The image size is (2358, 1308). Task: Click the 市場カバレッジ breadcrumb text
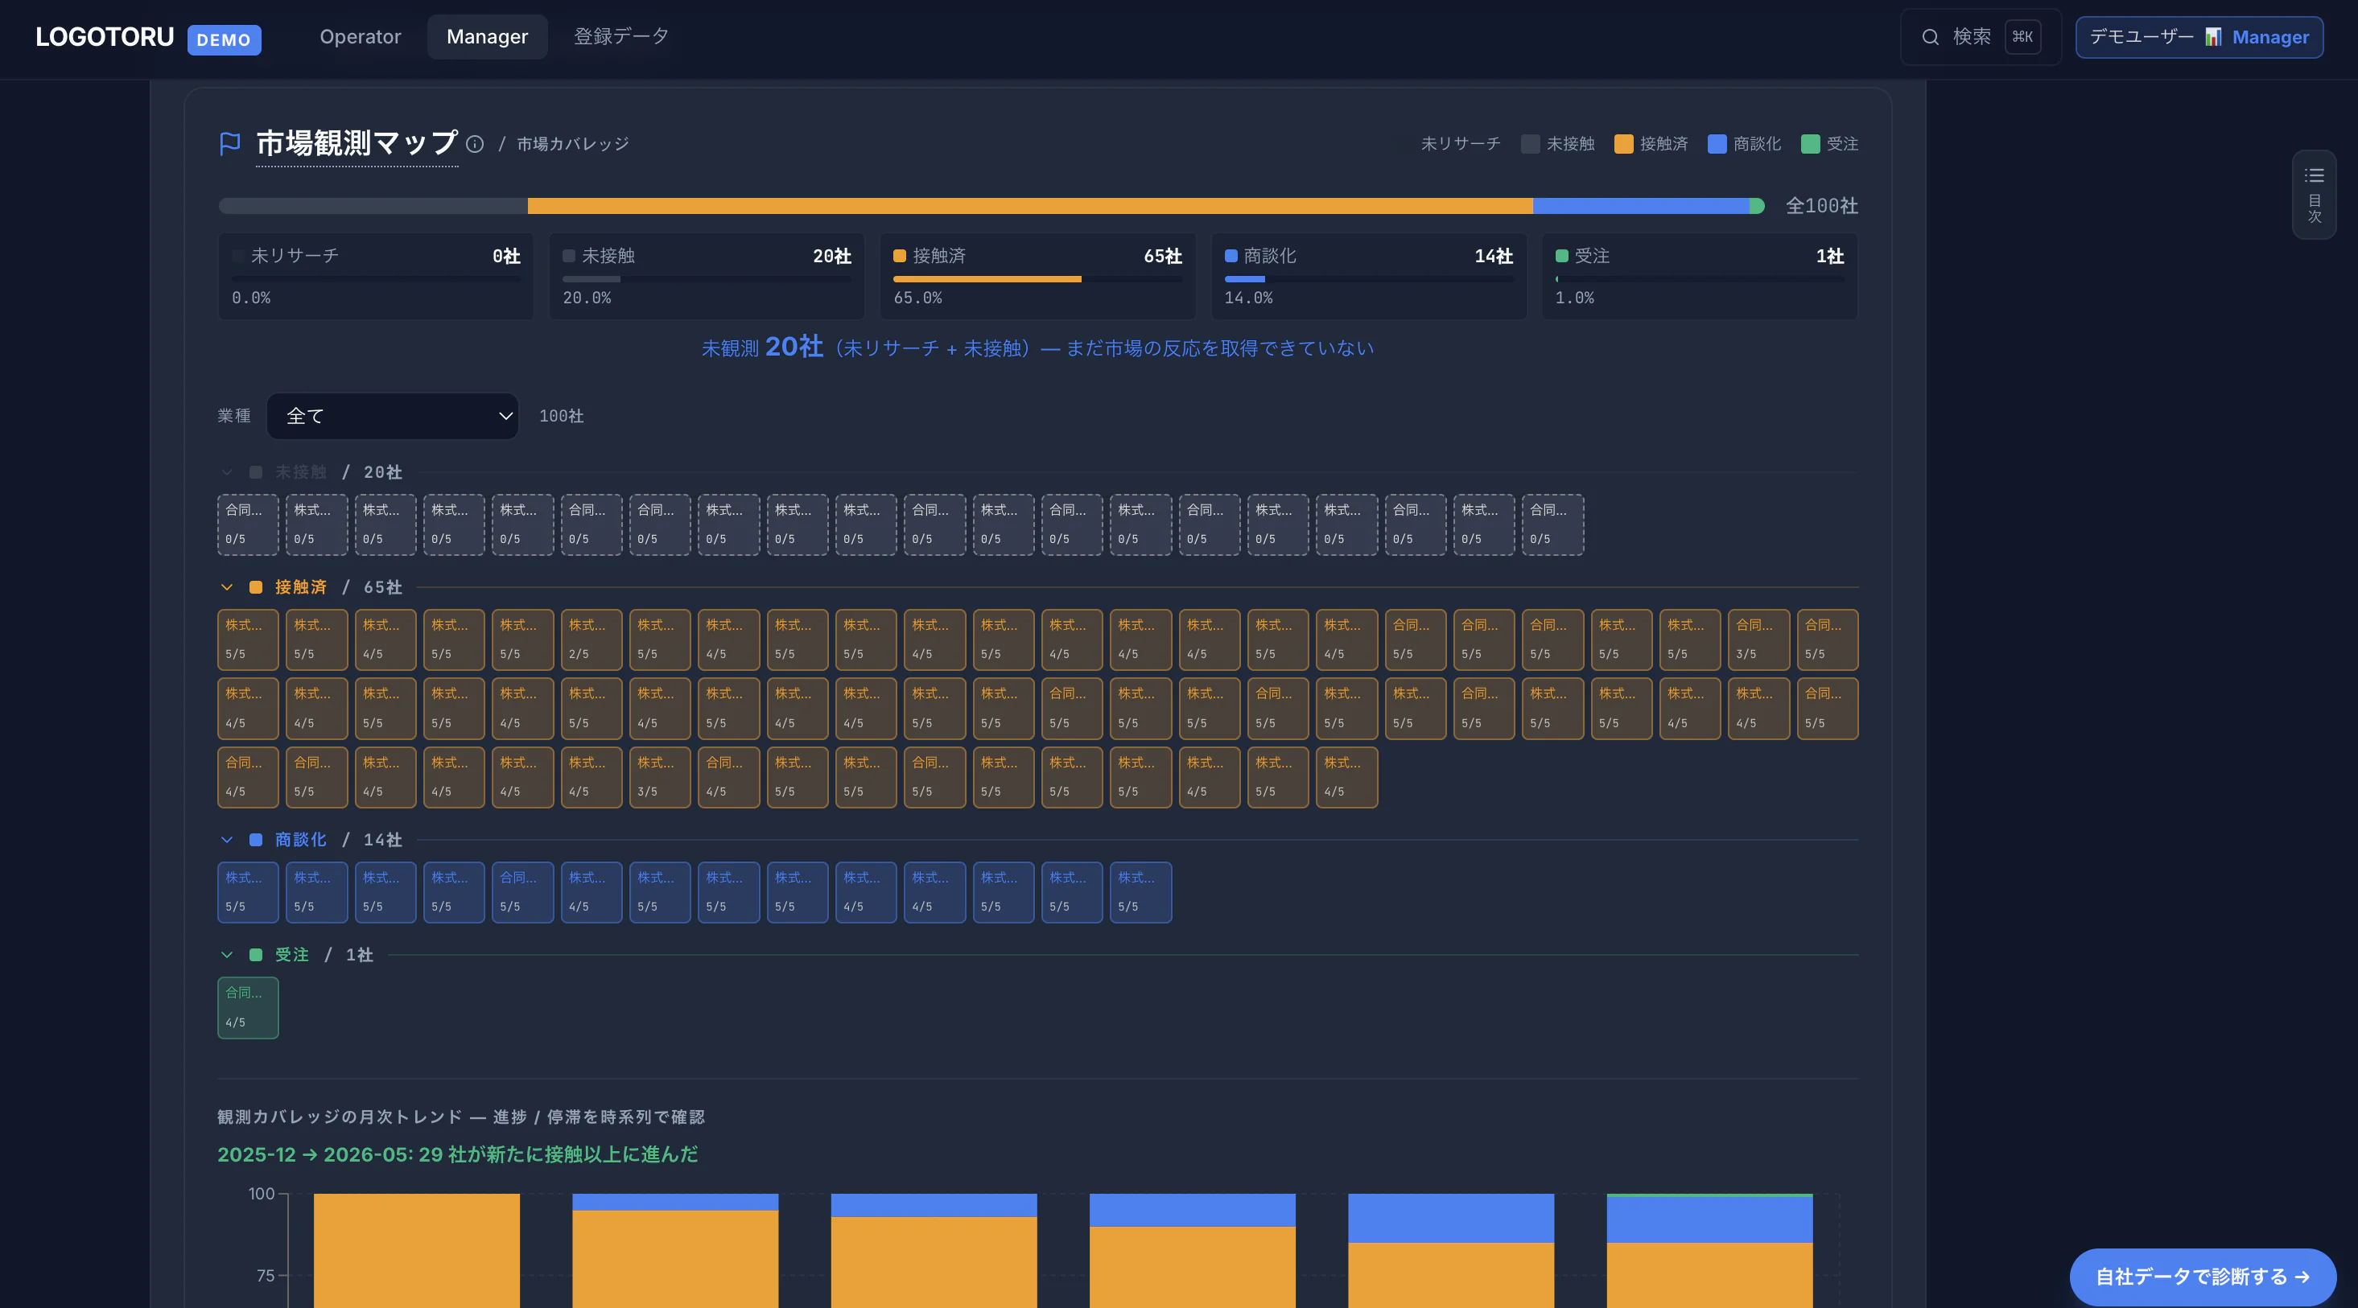click(x=572, y=144)
